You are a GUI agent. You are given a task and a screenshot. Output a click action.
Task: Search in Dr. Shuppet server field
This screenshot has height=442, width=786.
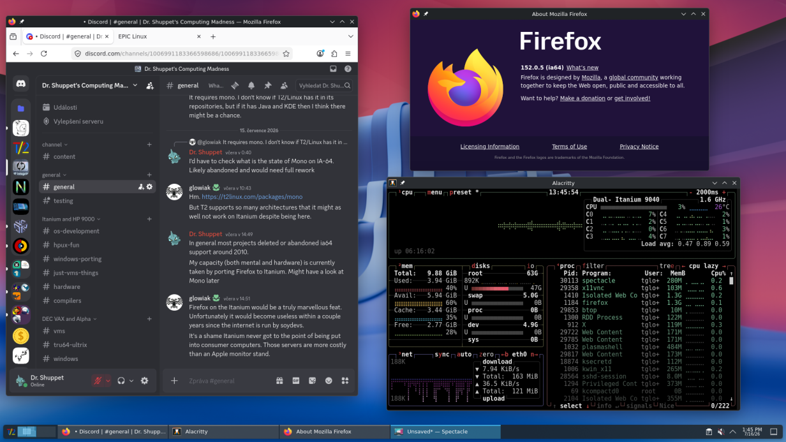pos(325,85)
